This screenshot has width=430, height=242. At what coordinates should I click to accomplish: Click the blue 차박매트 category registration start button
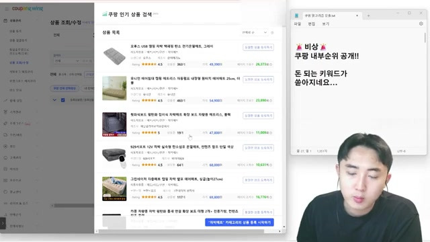coord(239,223)
